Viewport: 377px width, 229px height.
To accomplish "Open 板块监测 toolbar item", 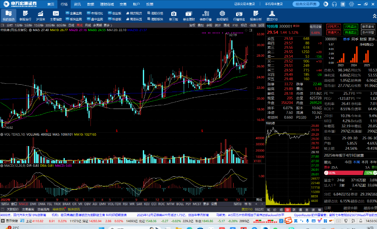I will [x=74, y=19].
